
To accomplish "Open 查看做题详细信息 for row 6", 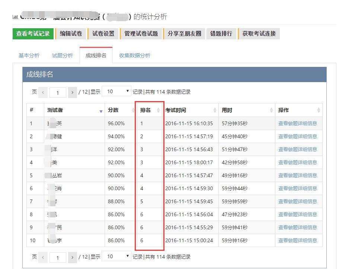I will pos(297,188).
